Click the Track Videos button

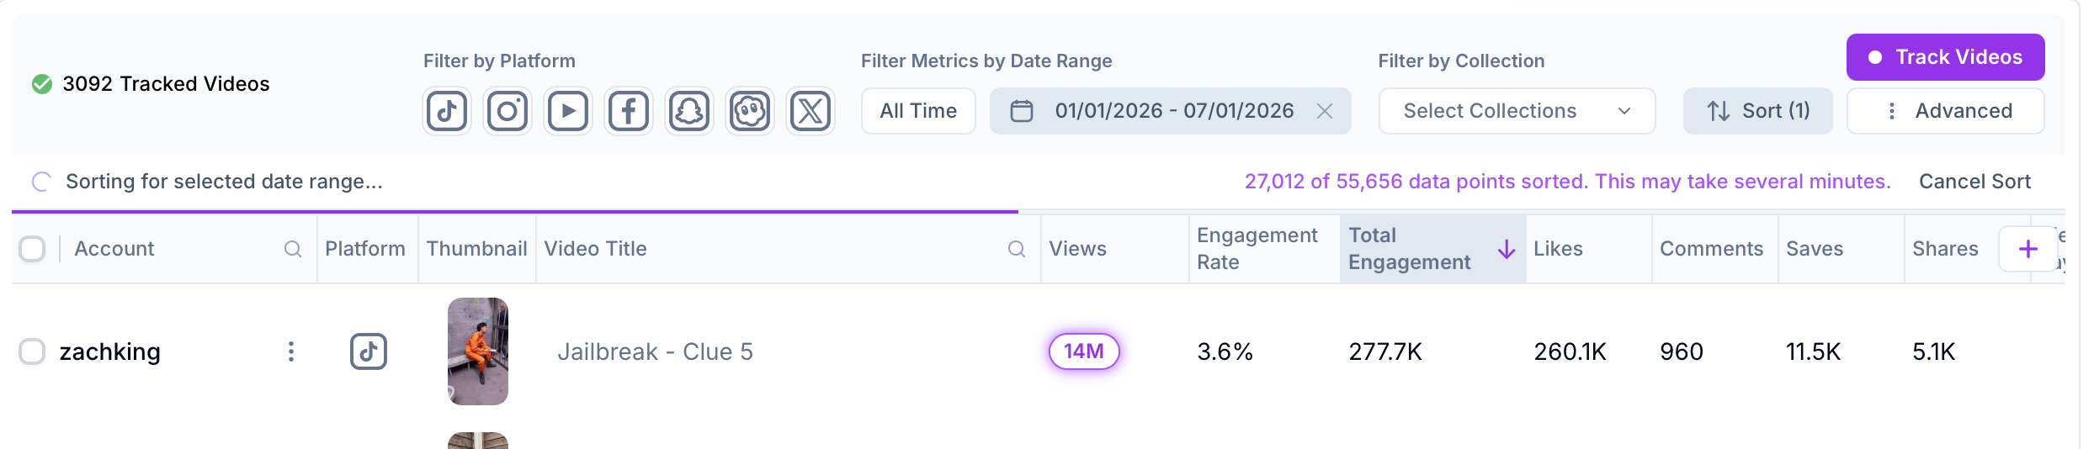coord(1945,57)
